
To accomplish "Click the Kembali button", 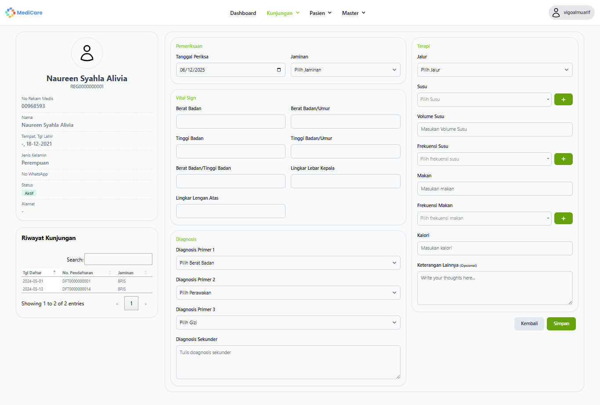I will tap(529, 324).
